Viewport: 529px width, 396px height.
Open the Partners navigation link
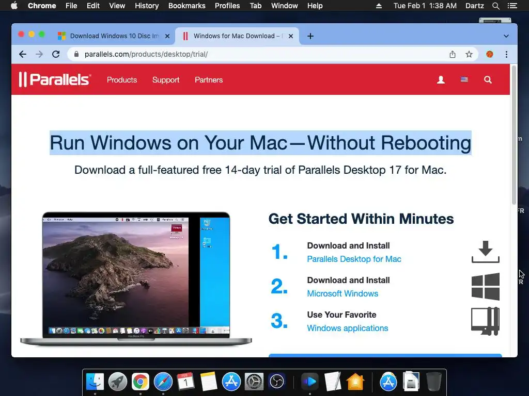pyautogui.click(x=209, y=80)
